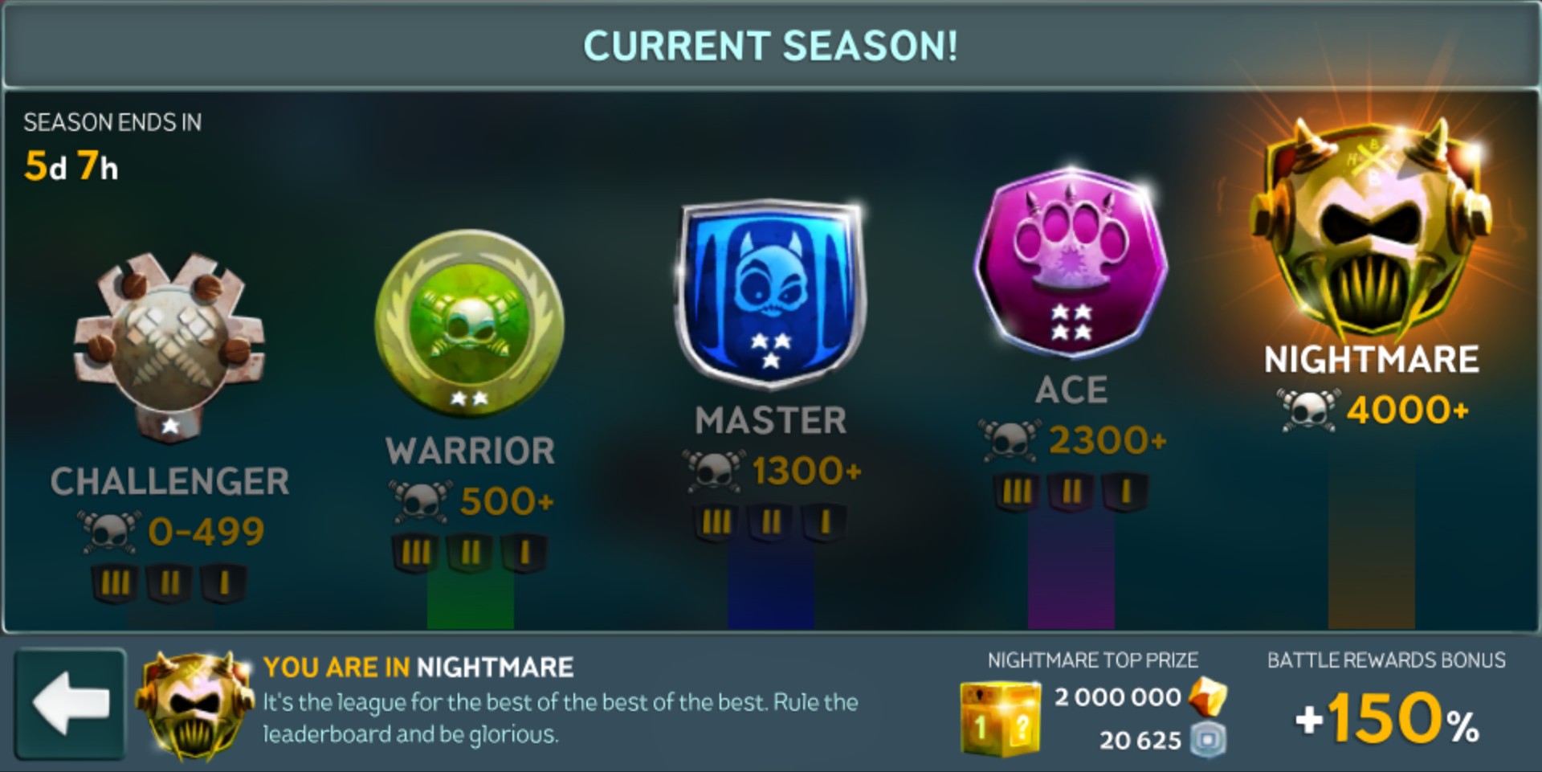
Task: Tap the skull trophy icon next to 4000+
Action: (1308, 410)
